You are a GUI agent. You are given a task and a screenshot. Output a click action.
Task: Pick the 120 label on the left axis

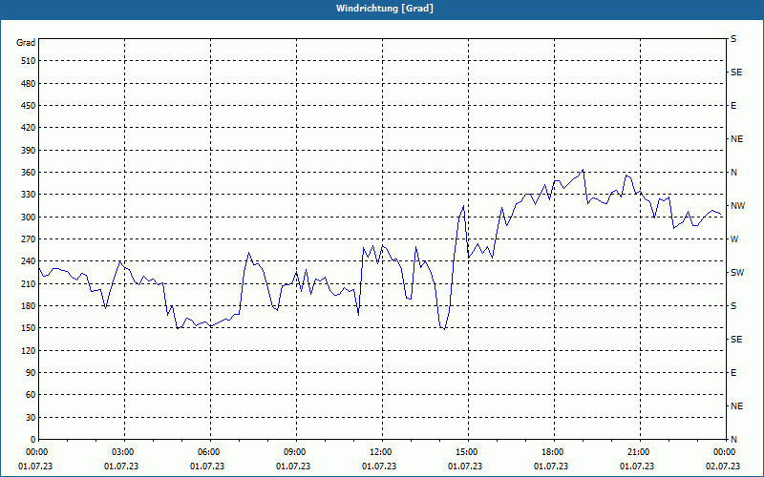pos(29,350)
